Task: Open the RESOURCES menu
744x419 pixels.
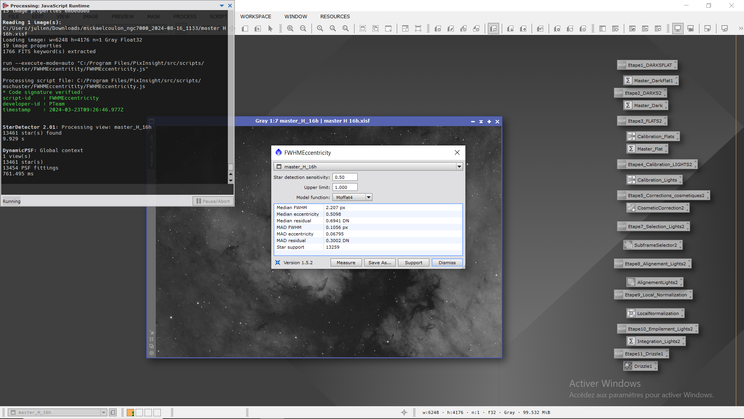Action: (335, 16)
